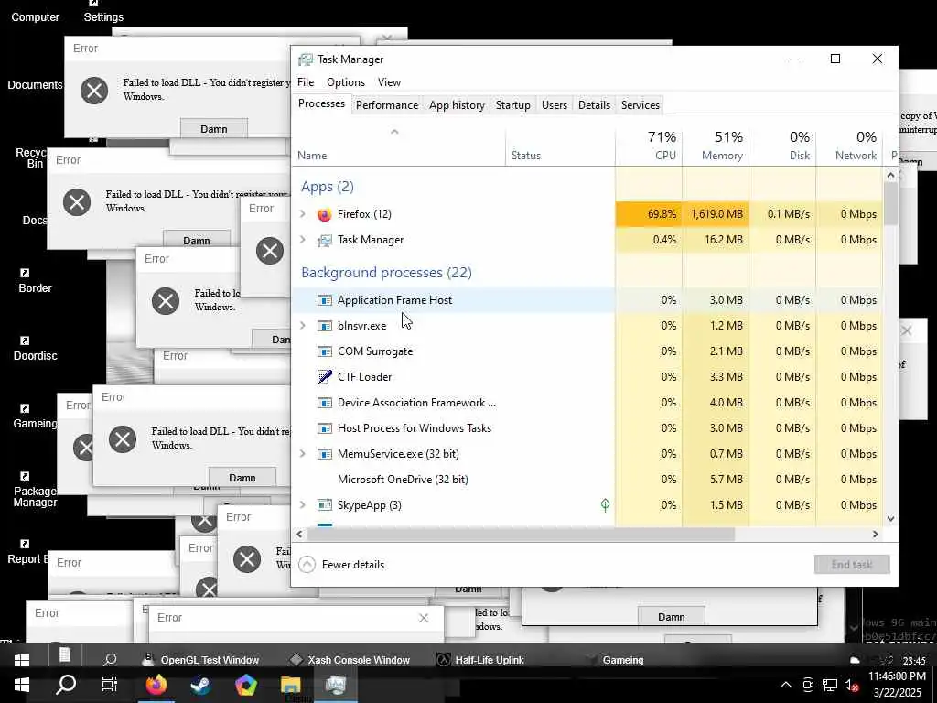Image resolution: width=937 pixels, height=703 pixels.
Task: Click the muted volume tray icon
Action: (852, 685)
